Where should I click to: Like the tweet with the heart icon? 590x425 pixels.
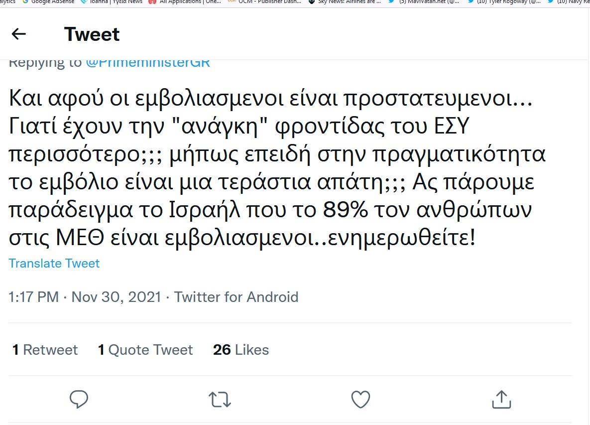point(360,399)
